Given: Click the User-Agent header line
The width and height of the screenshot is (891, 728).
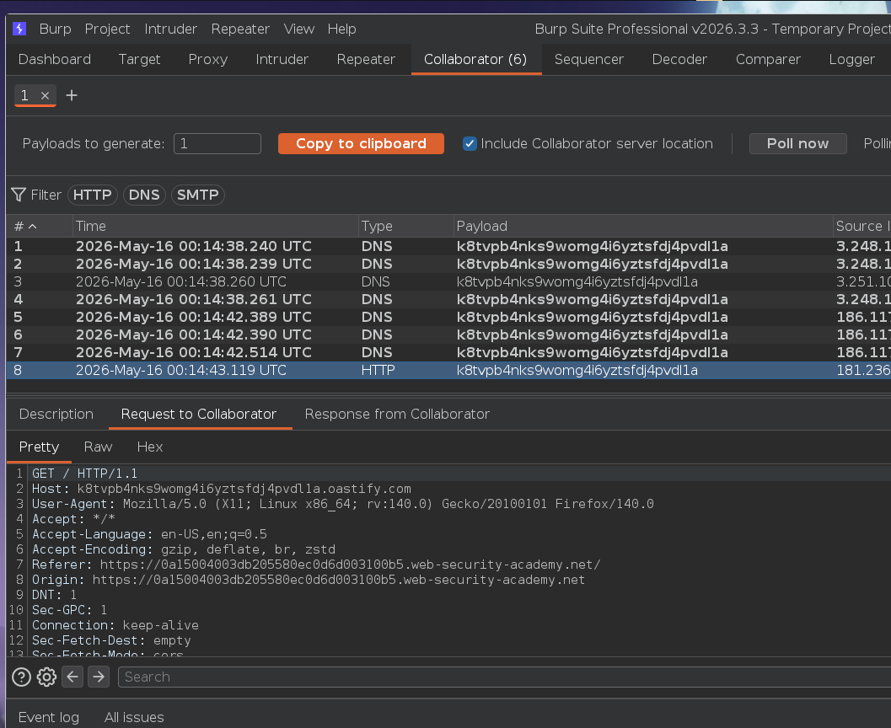Looking at the screenshot, I should (342, 504).
